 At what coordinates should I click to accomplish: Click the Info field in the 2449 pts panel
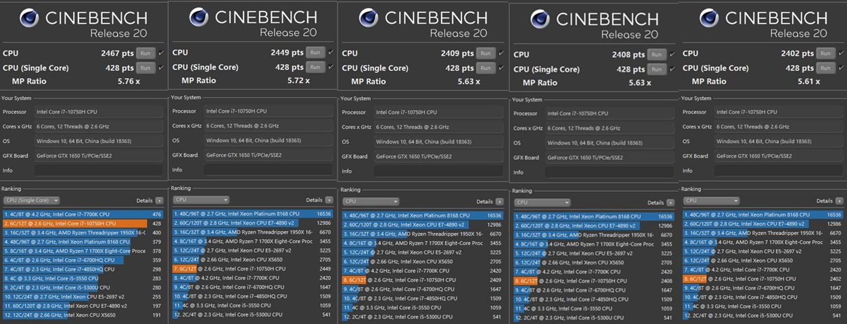point(269,170)
